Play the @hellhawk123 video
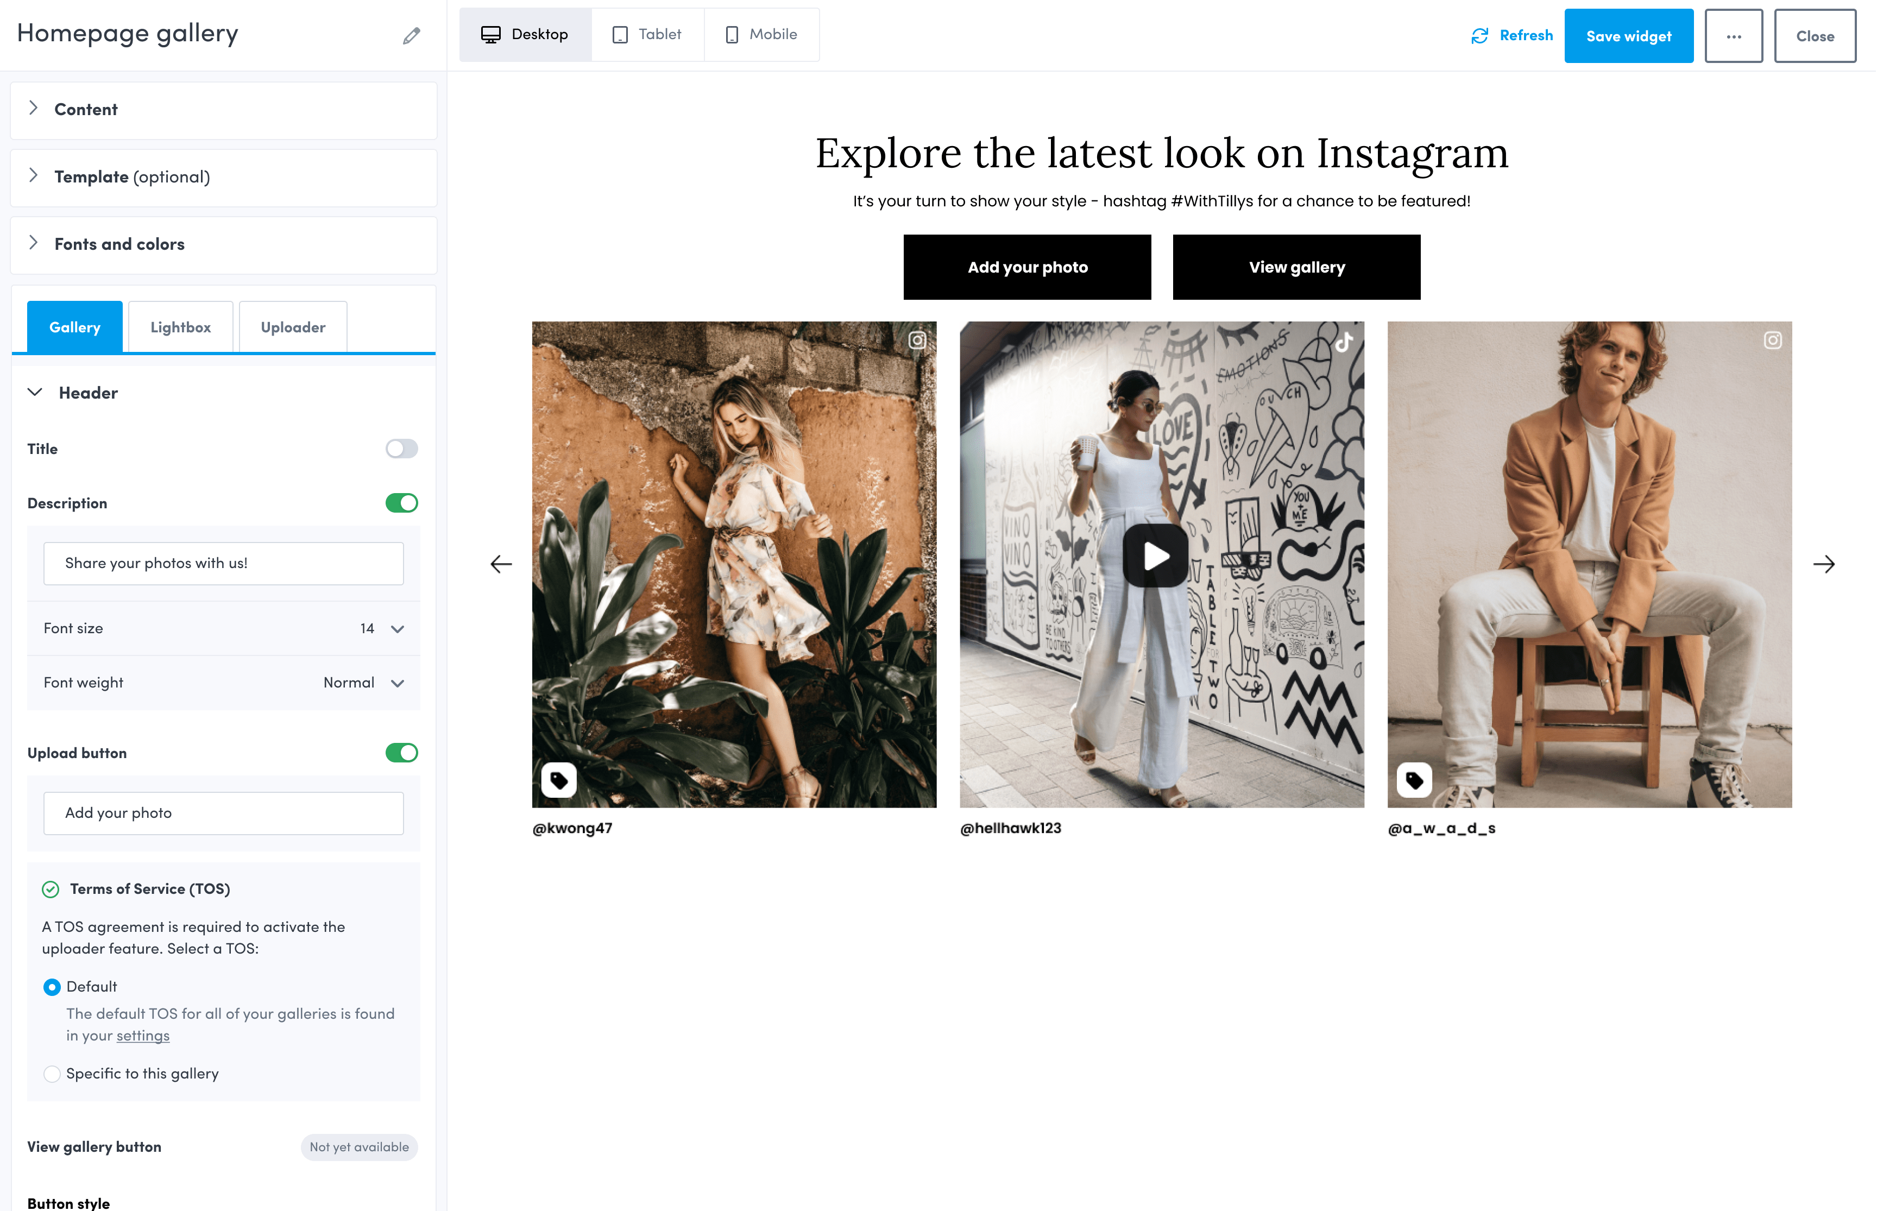The image size is (1877, 1211). 1155,556
